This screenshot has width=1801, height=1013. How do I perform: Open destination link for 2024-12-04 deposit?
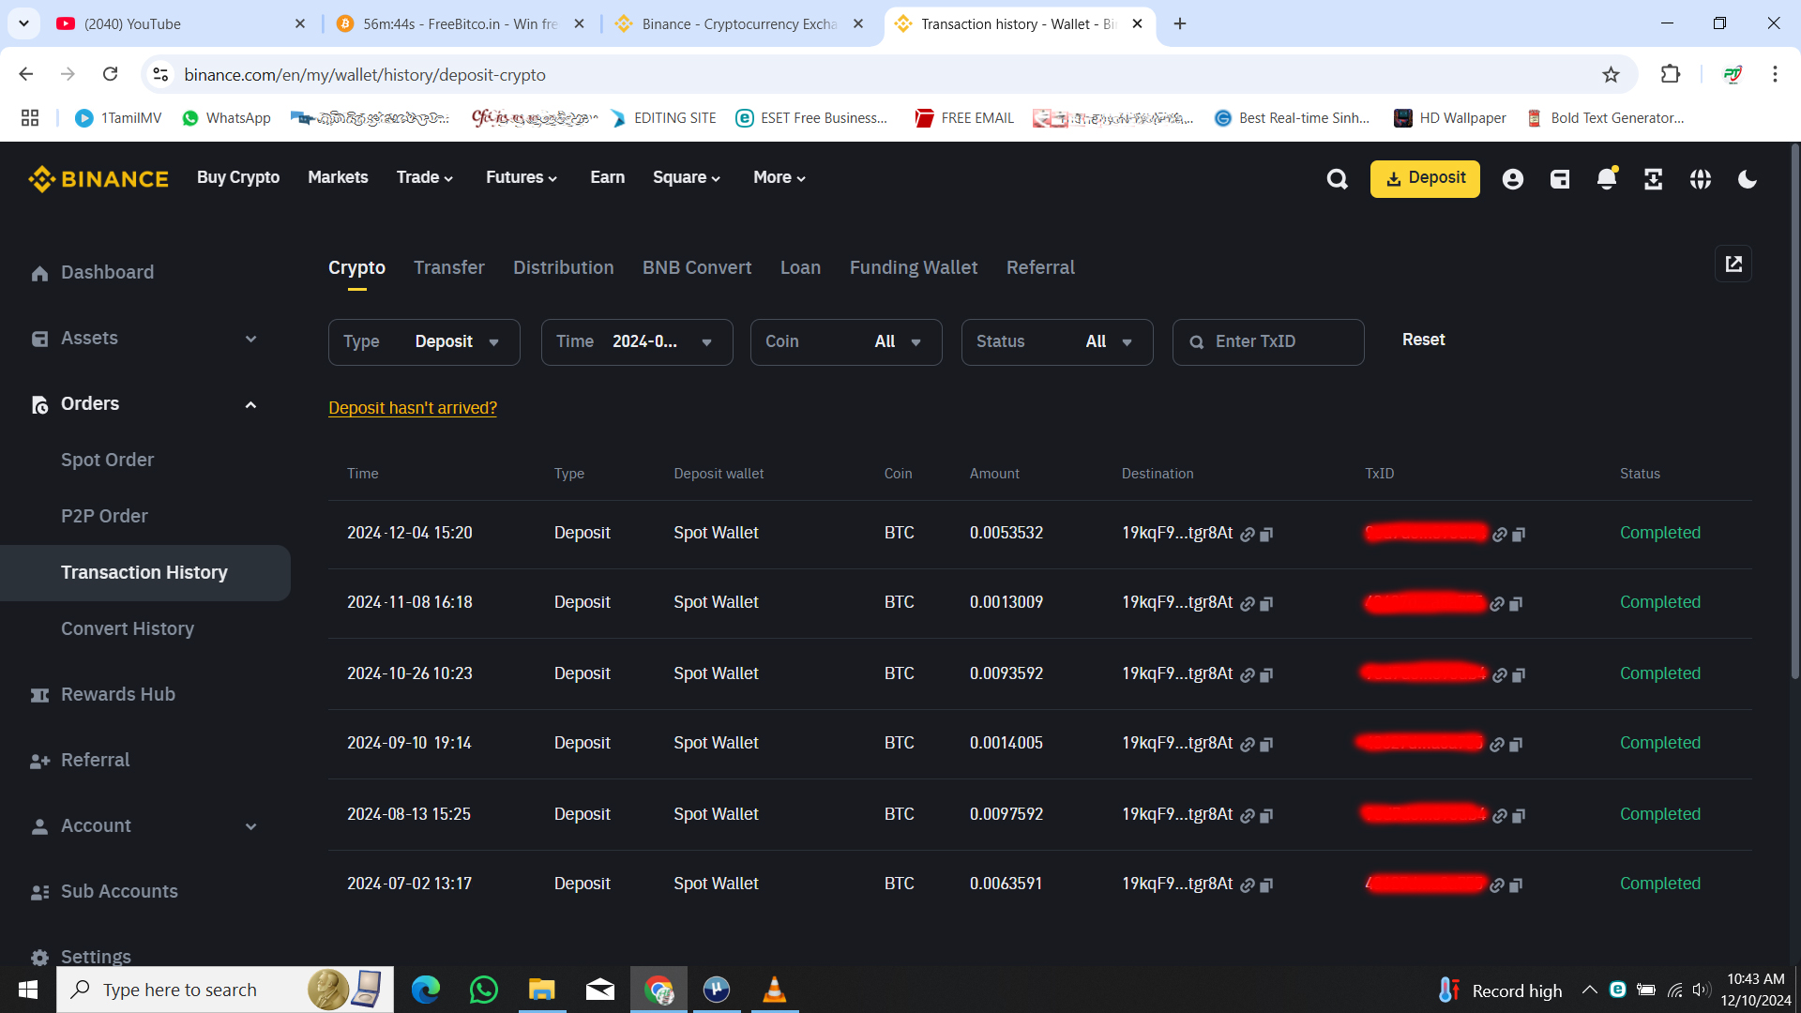[x=1248, y=535]
